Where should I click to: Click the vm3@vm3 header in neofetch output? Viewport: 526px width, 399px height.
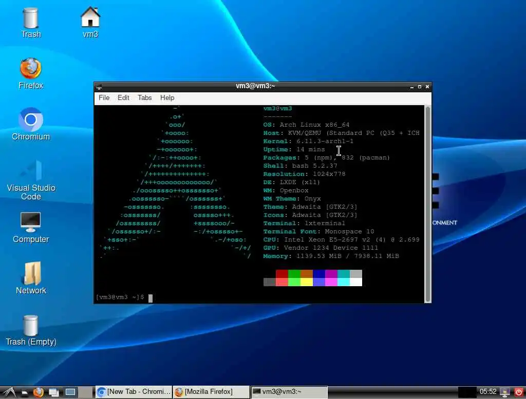coord(277,108)
